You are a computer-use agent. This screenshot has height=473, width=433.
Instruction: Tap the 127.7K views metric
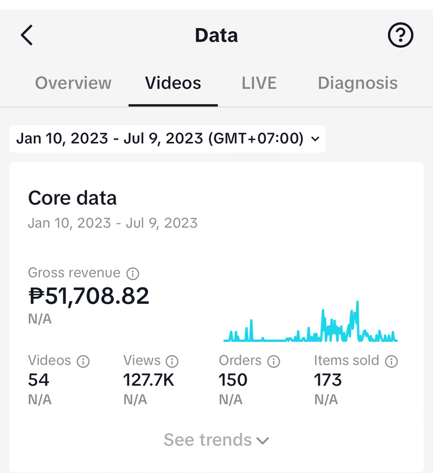coord(148,380)
